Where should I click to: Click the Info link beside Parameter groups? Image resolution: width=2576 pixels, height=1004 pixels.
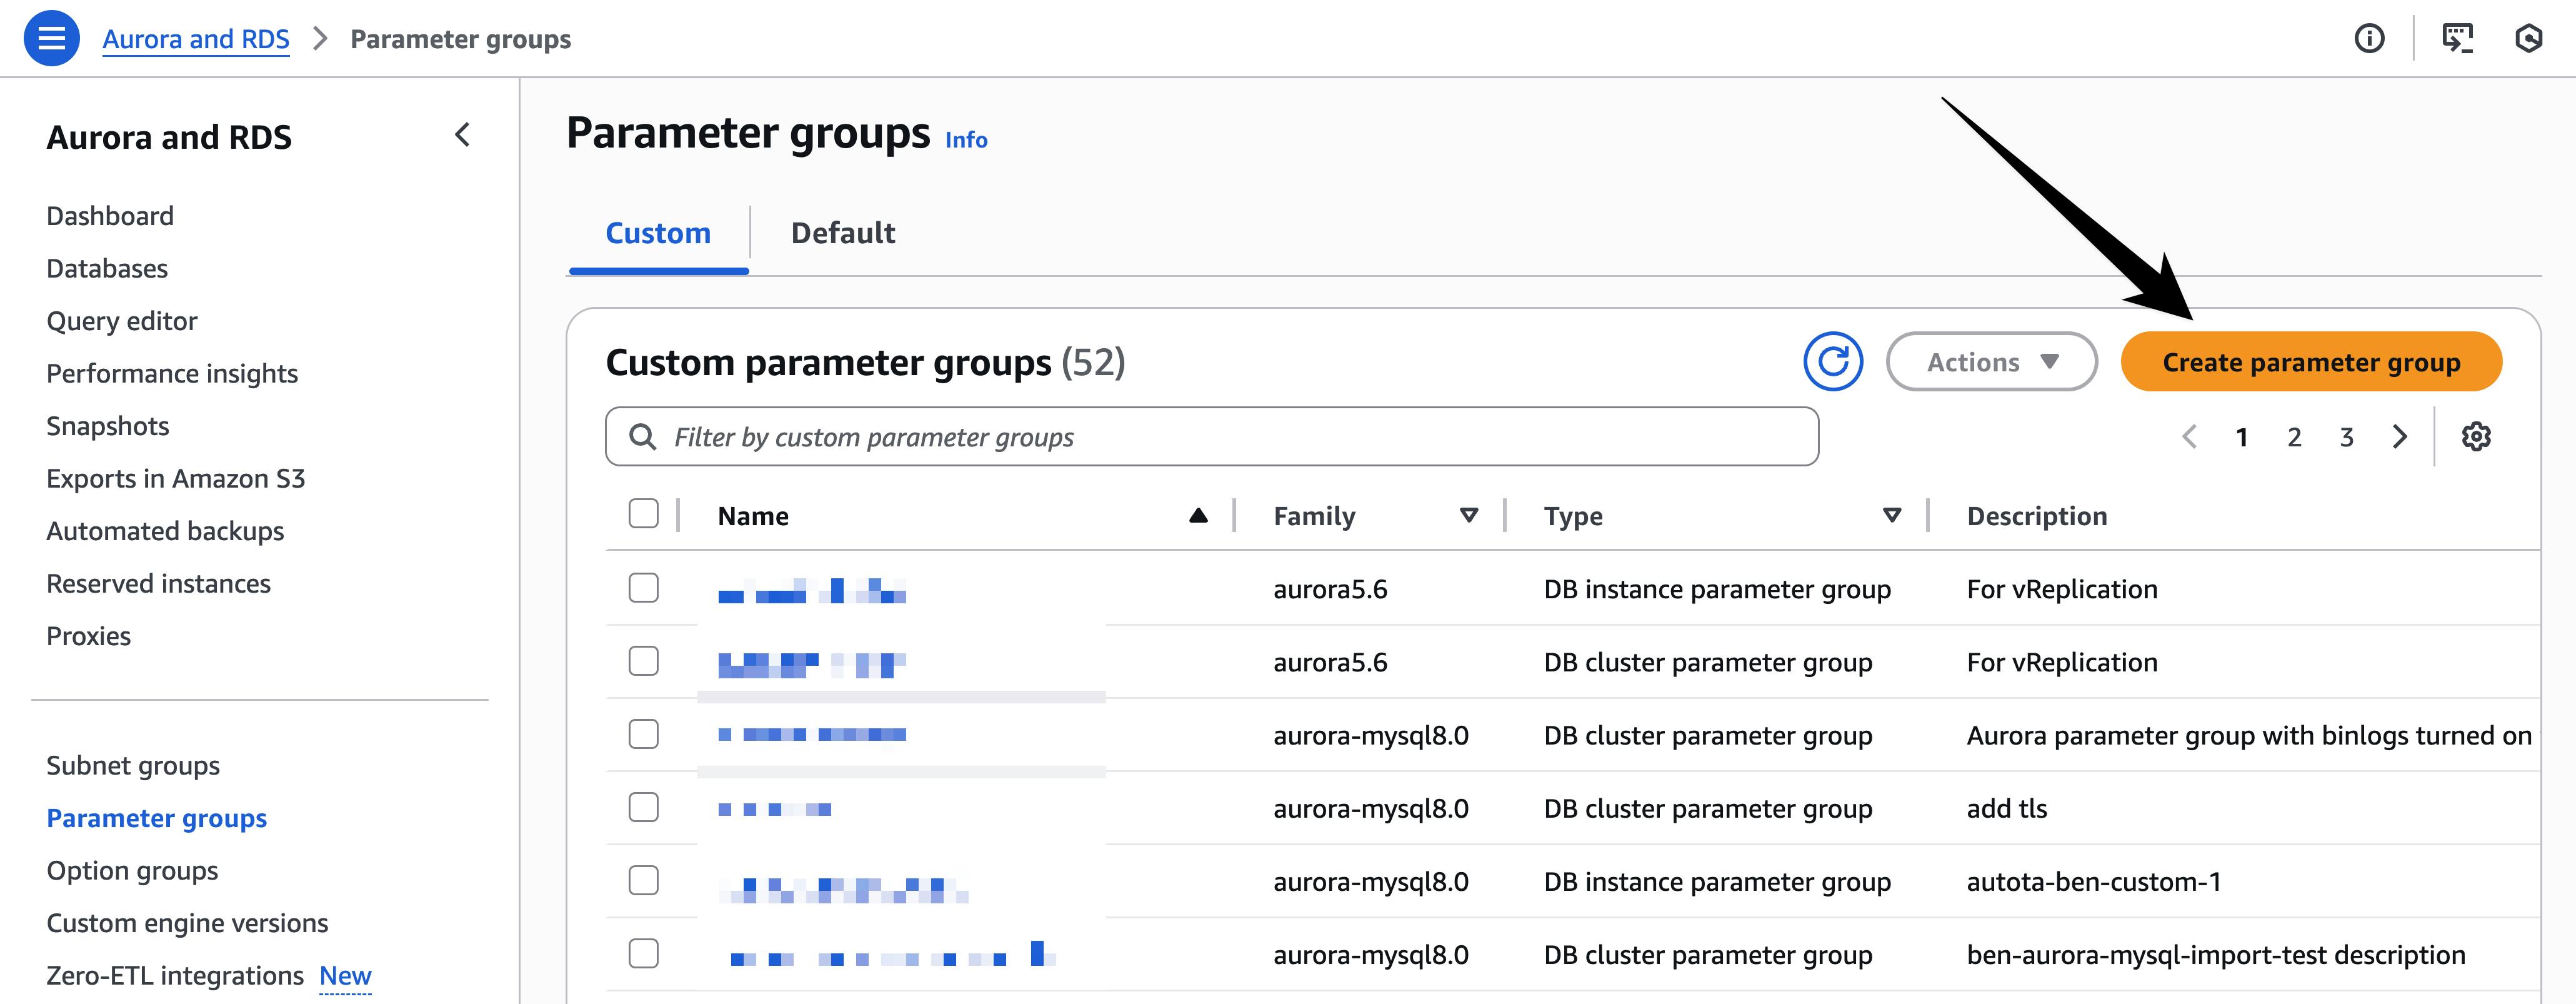click(x=966, y=140)
